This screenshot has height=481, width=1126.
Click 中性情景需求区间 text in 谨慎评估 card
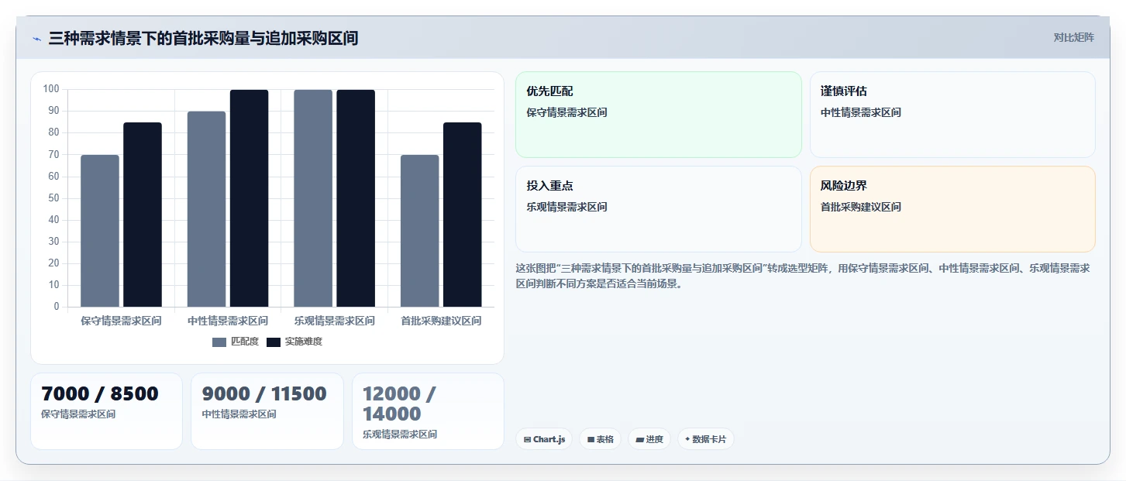pos(861,112)
